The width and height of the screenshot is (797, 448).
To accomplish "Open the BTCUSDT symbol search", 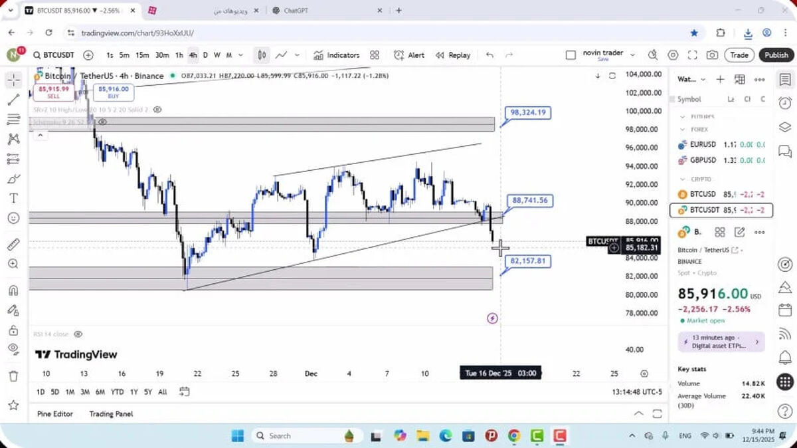I will point(53,55).
